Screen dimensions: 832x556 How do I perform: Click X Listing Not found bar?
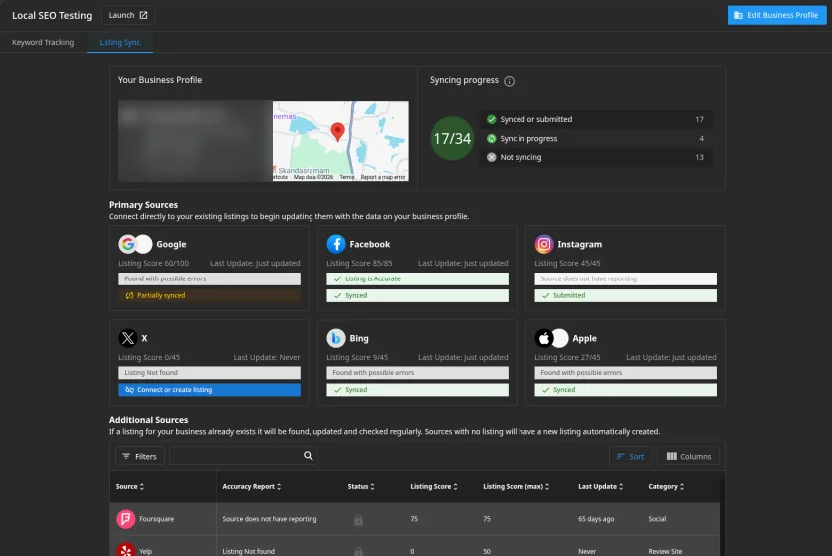tap(209, 372)
